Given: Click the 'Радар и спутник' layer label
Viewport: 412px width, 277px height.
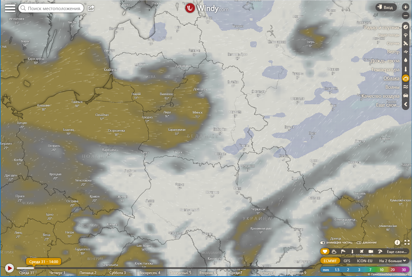Looking at the screenshot, I should (x=382, y=27).
